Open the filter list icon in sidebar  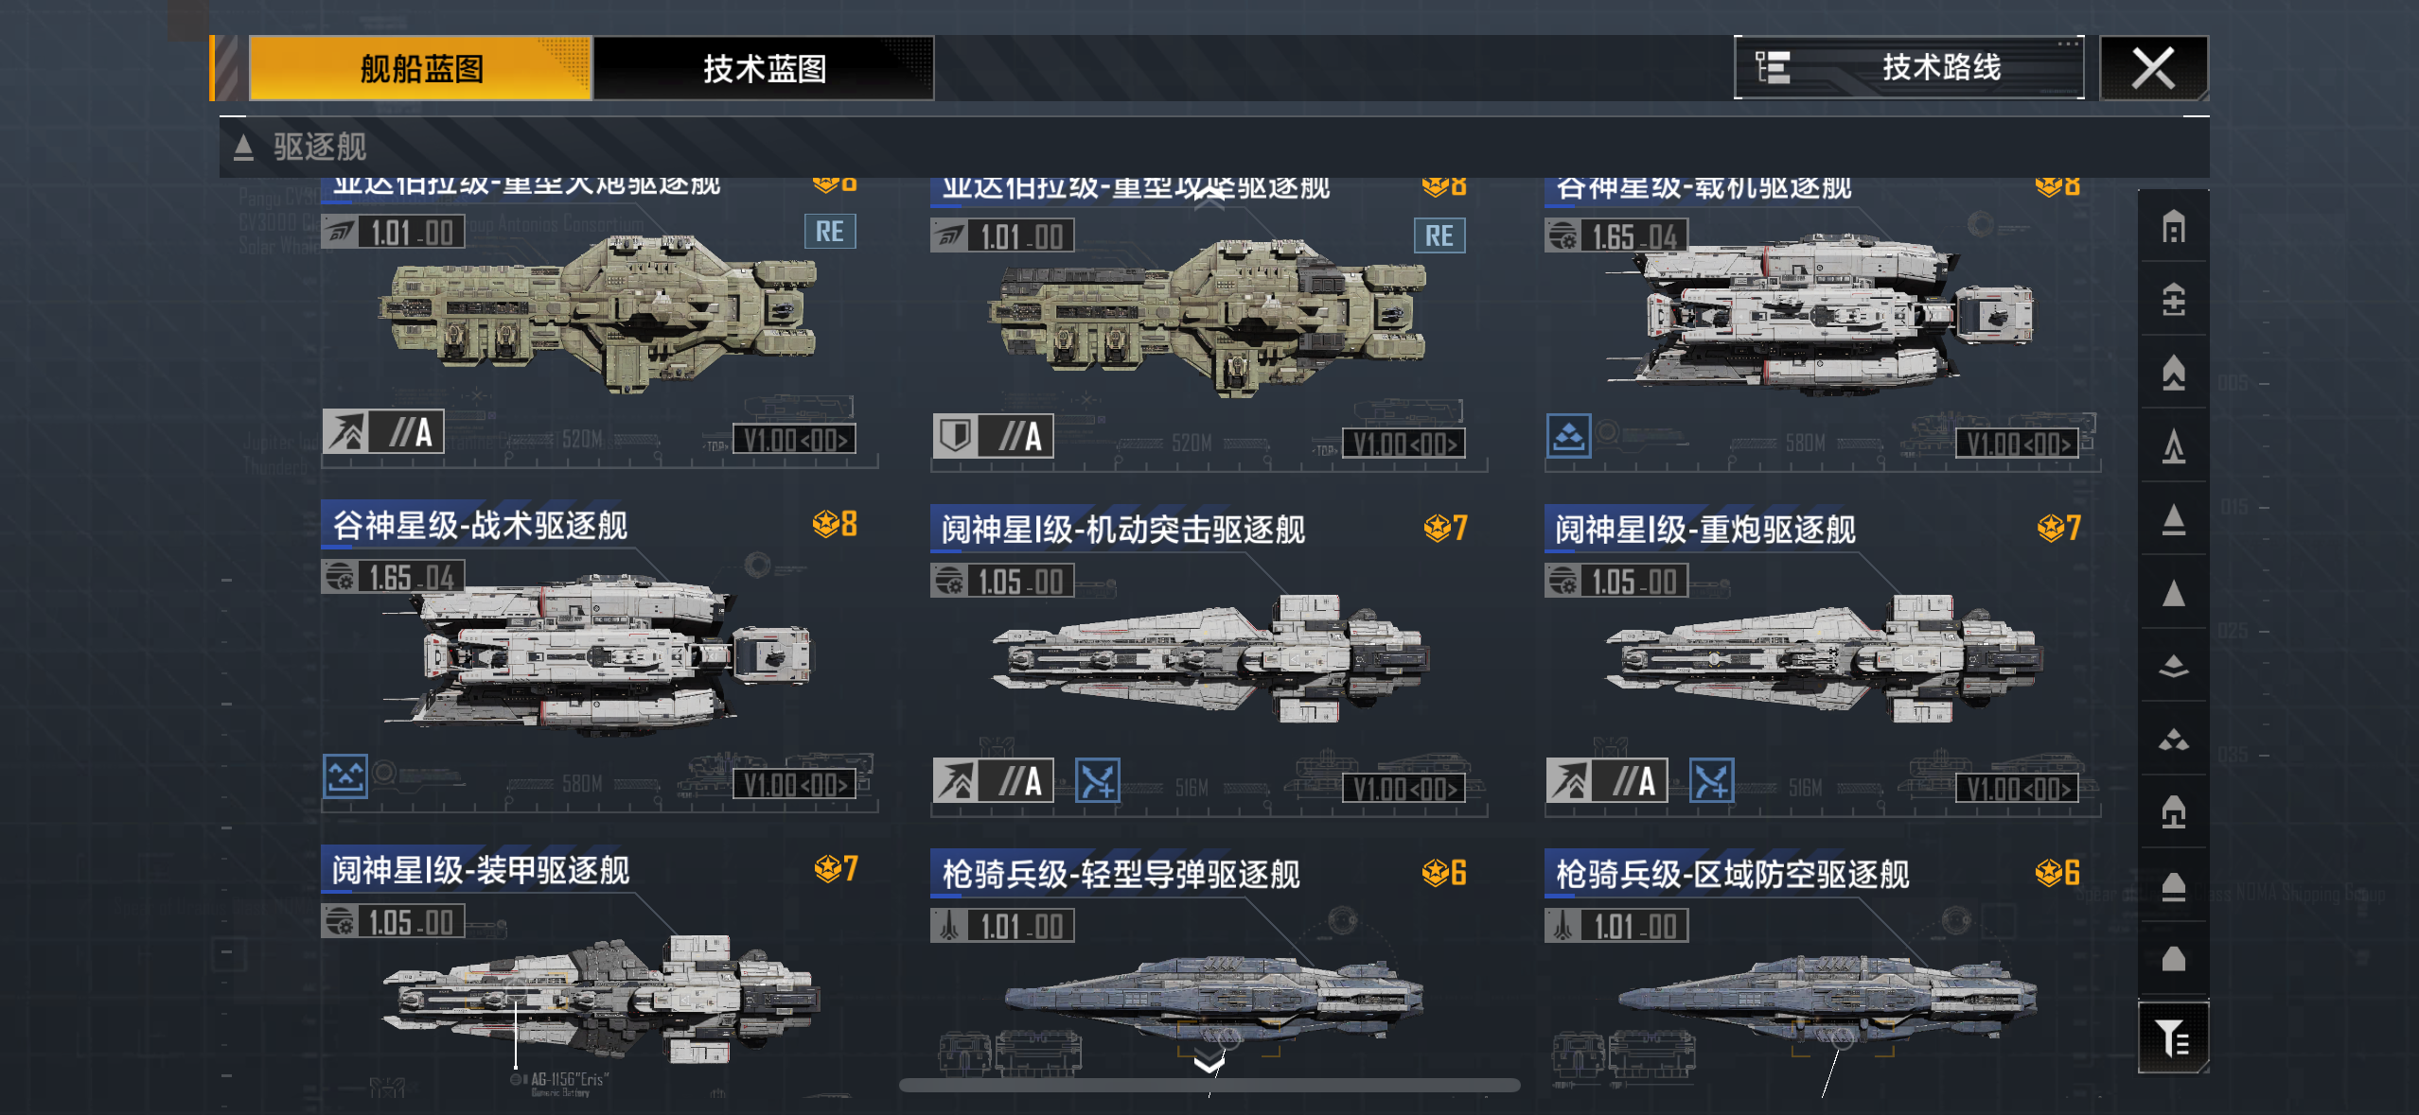[2173, 1037]
